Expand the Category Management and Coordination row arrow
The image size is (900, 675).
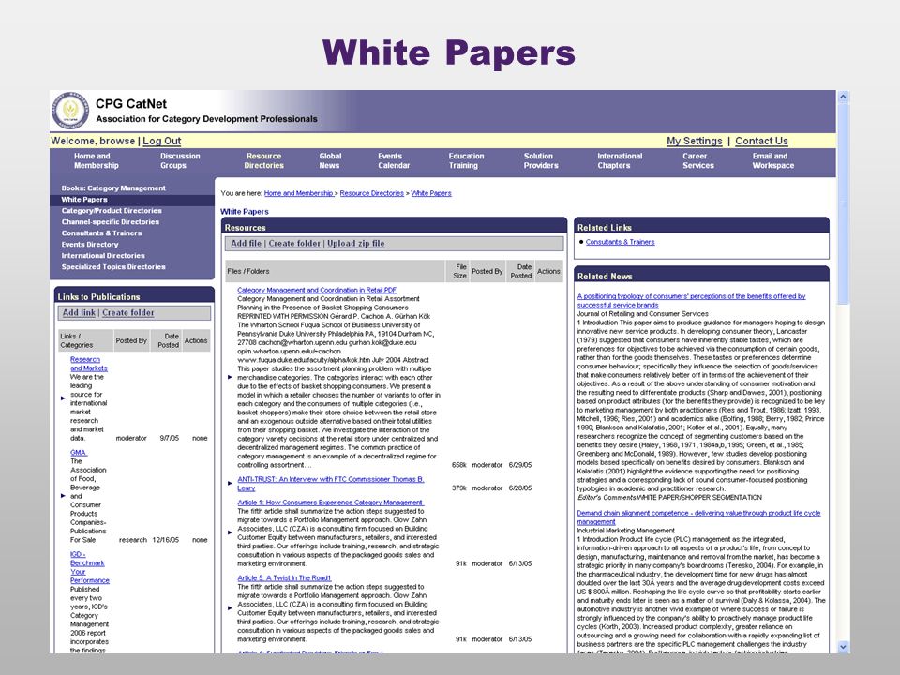tap(231, 377)
